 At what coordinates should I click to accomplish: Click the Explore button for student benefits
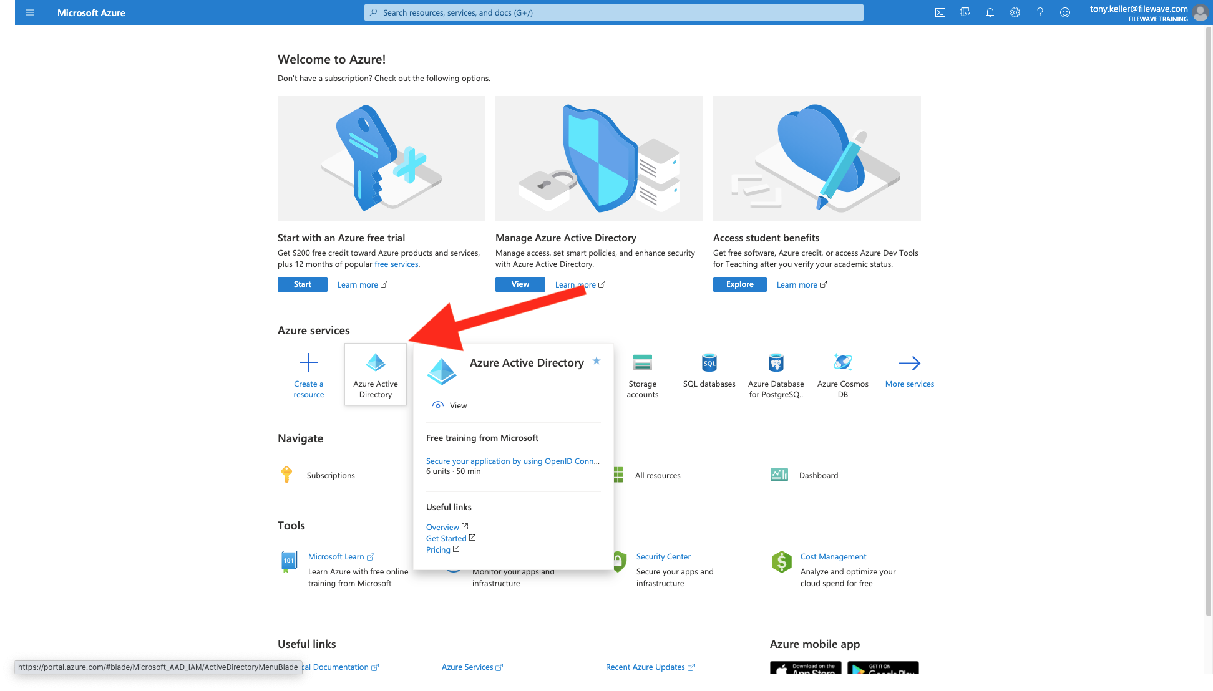coord(740,284)
